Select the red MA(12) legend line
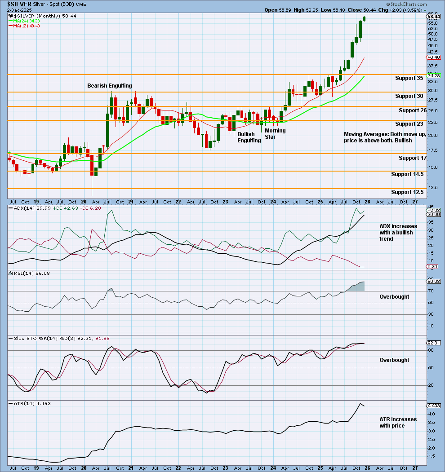 click(10, 26)
